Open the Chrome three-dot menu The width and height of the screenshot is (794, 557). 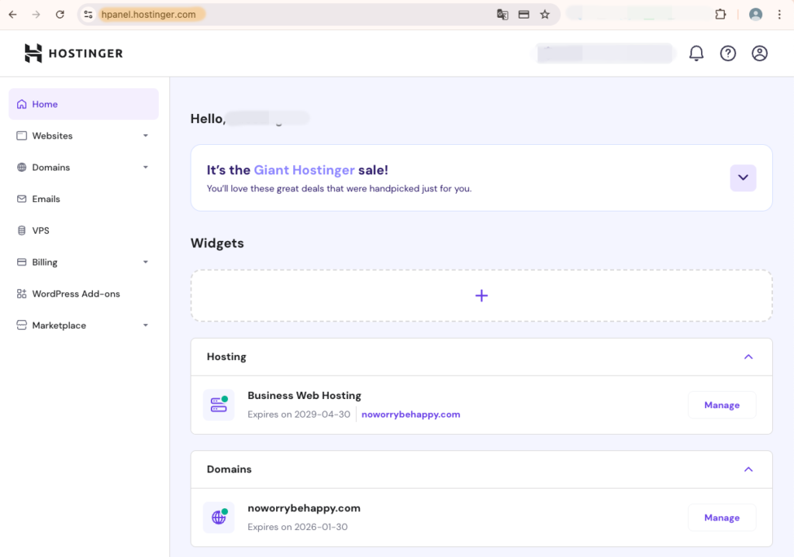779,14
